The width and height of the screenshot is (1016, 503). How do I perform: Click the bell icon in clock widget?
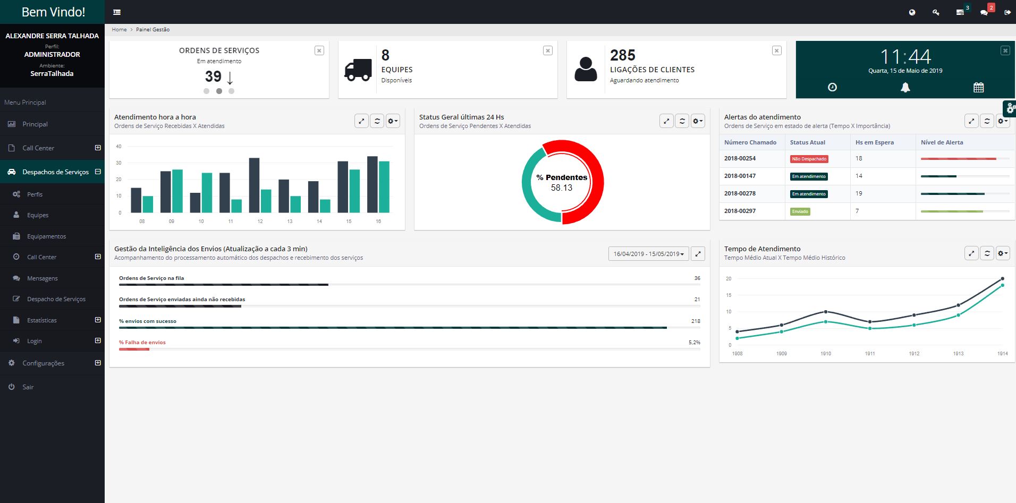pos(905,88)
